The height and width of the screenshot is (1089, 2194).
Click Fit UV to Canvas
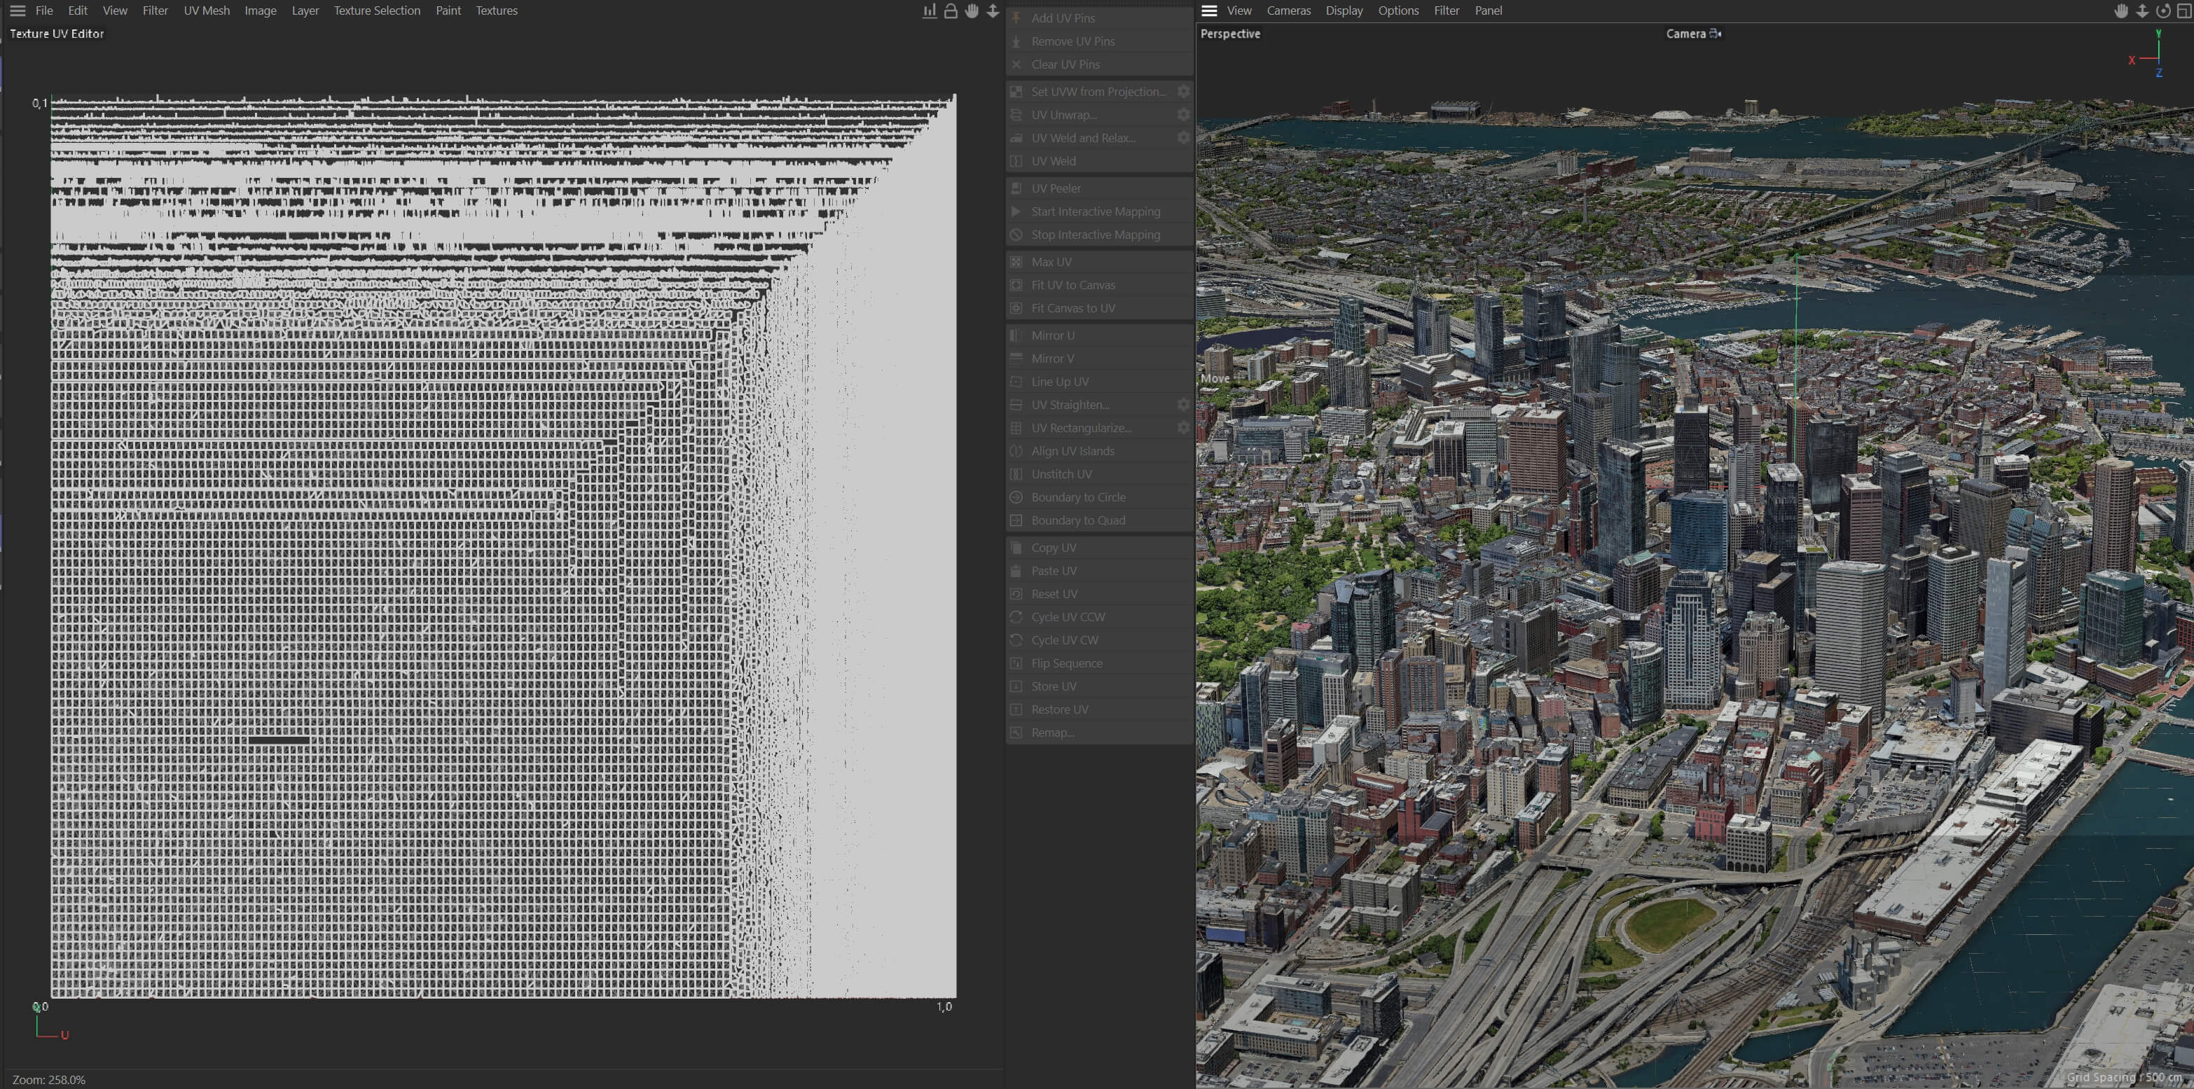(x=1100, y=284)
